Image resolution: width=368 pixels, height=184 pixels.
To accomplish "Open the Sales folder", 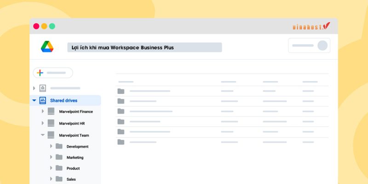I will (x=71, y=179).
